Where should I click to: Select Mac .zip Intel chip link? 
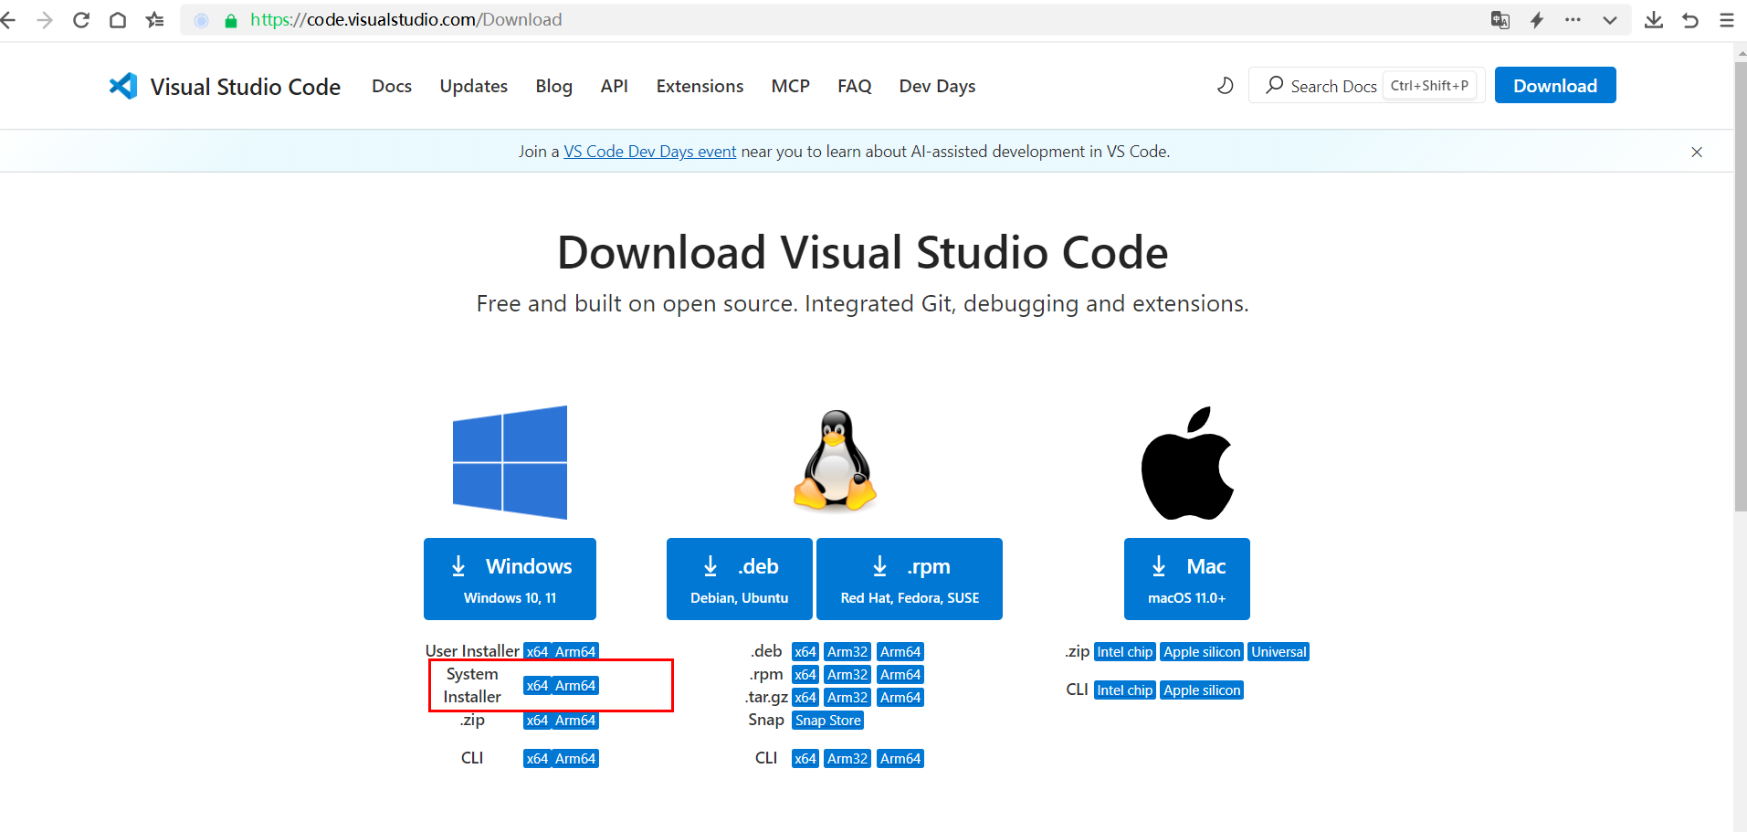[x=1125, y=652]
